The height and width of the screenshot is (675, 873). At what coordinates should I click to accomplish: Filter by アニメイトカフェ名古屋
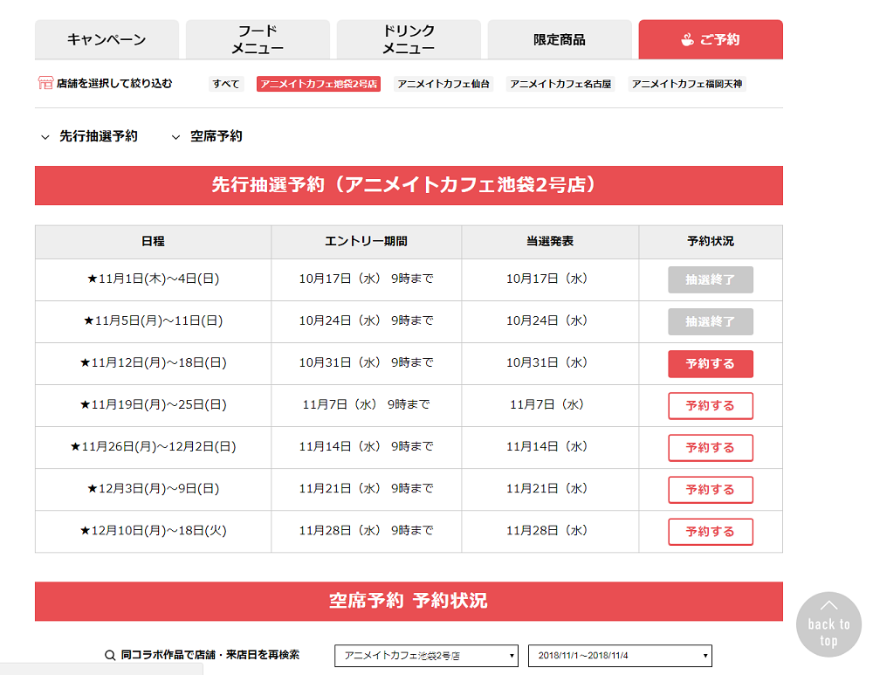coord(560,84)
